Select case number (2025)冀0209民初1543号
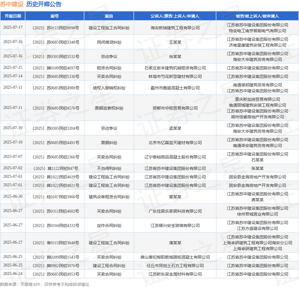Image resolution: width=299 pixels, height=287 pixels. point(56,257)
